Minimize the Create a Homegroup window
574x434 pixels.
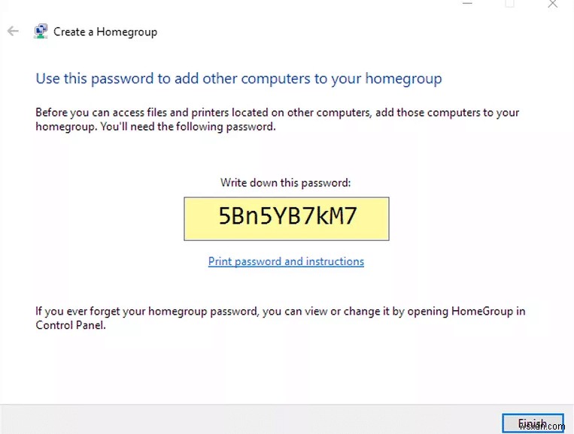coord(467,3)
